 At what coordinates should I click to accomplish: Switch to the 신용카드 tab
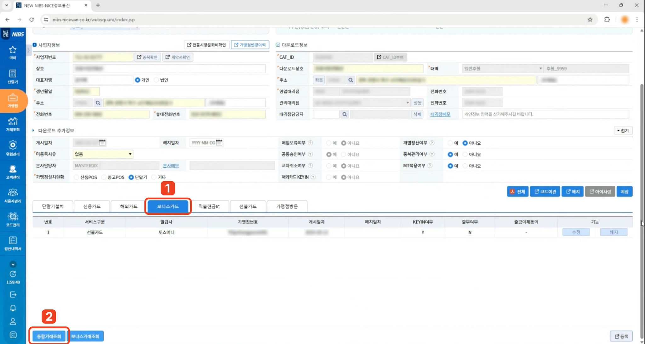coord(92,206)
